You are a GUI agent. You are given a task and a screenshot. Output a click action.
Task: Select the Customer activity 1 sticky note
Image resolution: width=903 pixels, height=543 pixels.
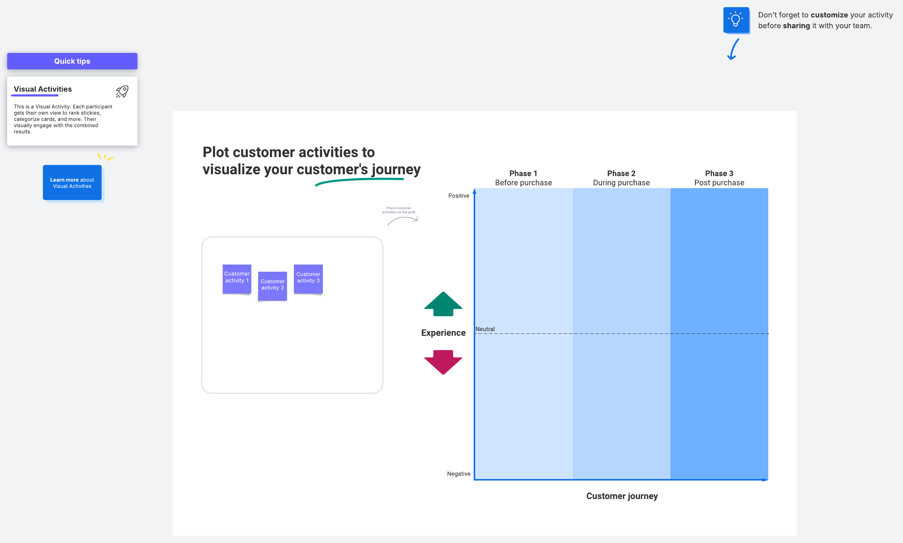coord(237,279)
